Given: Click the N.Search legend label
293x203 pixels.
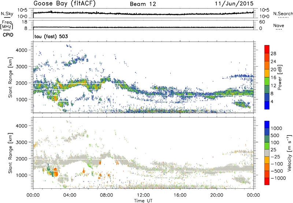Looking at the screenshot, I should (x=283, y=14).
